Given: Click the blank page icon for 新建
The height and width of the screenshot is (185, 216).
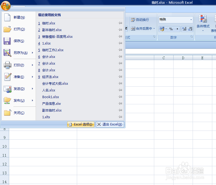Looking at the screenshot, I should (x=7, y=17).
